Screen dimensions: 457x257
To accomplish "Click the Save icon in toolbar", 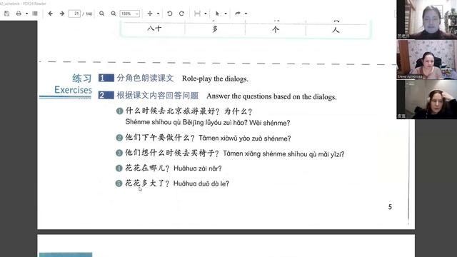I will (x=6, y=14).
